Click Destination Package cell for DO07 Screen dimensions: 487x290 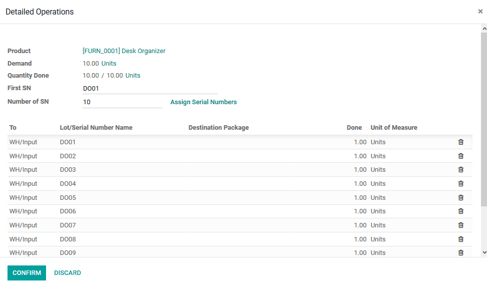(241, 225)
